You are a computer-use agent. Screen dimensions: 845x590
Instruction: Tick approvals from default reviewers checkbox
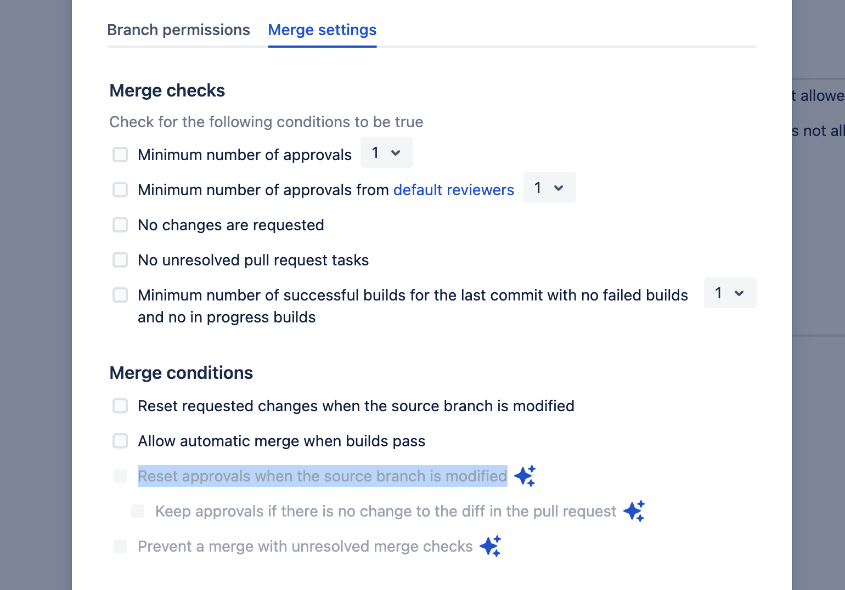120,190
